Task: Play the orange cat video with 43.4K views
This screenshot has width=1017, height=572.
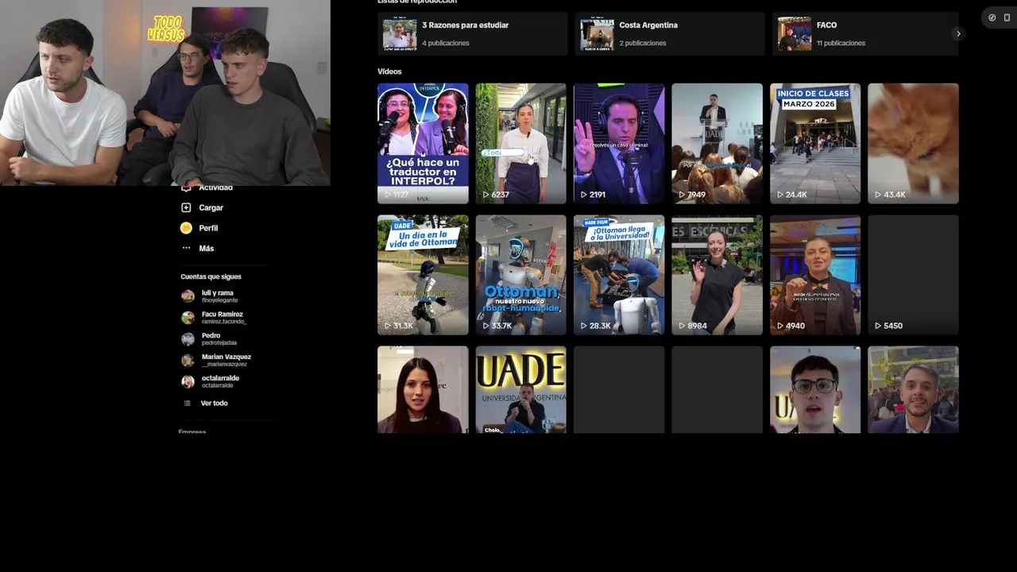Action: [913, 144]
